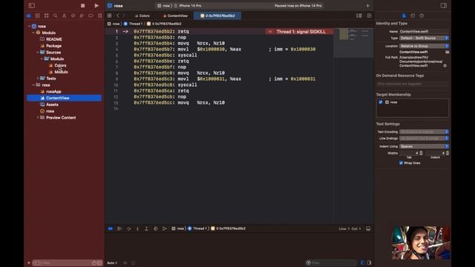Reveal ContentView.swift in Finder arrow
Screen dimensions: 475x267
click(x=445, y=65)
